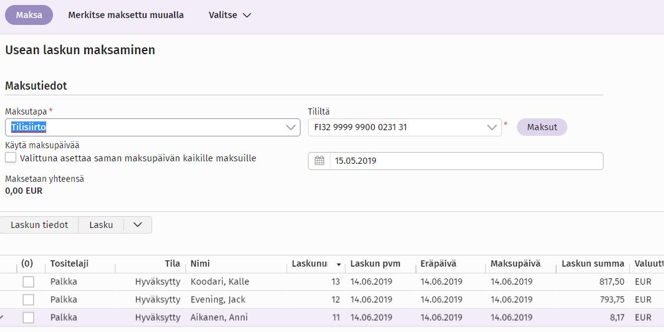
Task: Sort by Maksupäivä column header
Action: pyautogui.click(x=516, y=264)
